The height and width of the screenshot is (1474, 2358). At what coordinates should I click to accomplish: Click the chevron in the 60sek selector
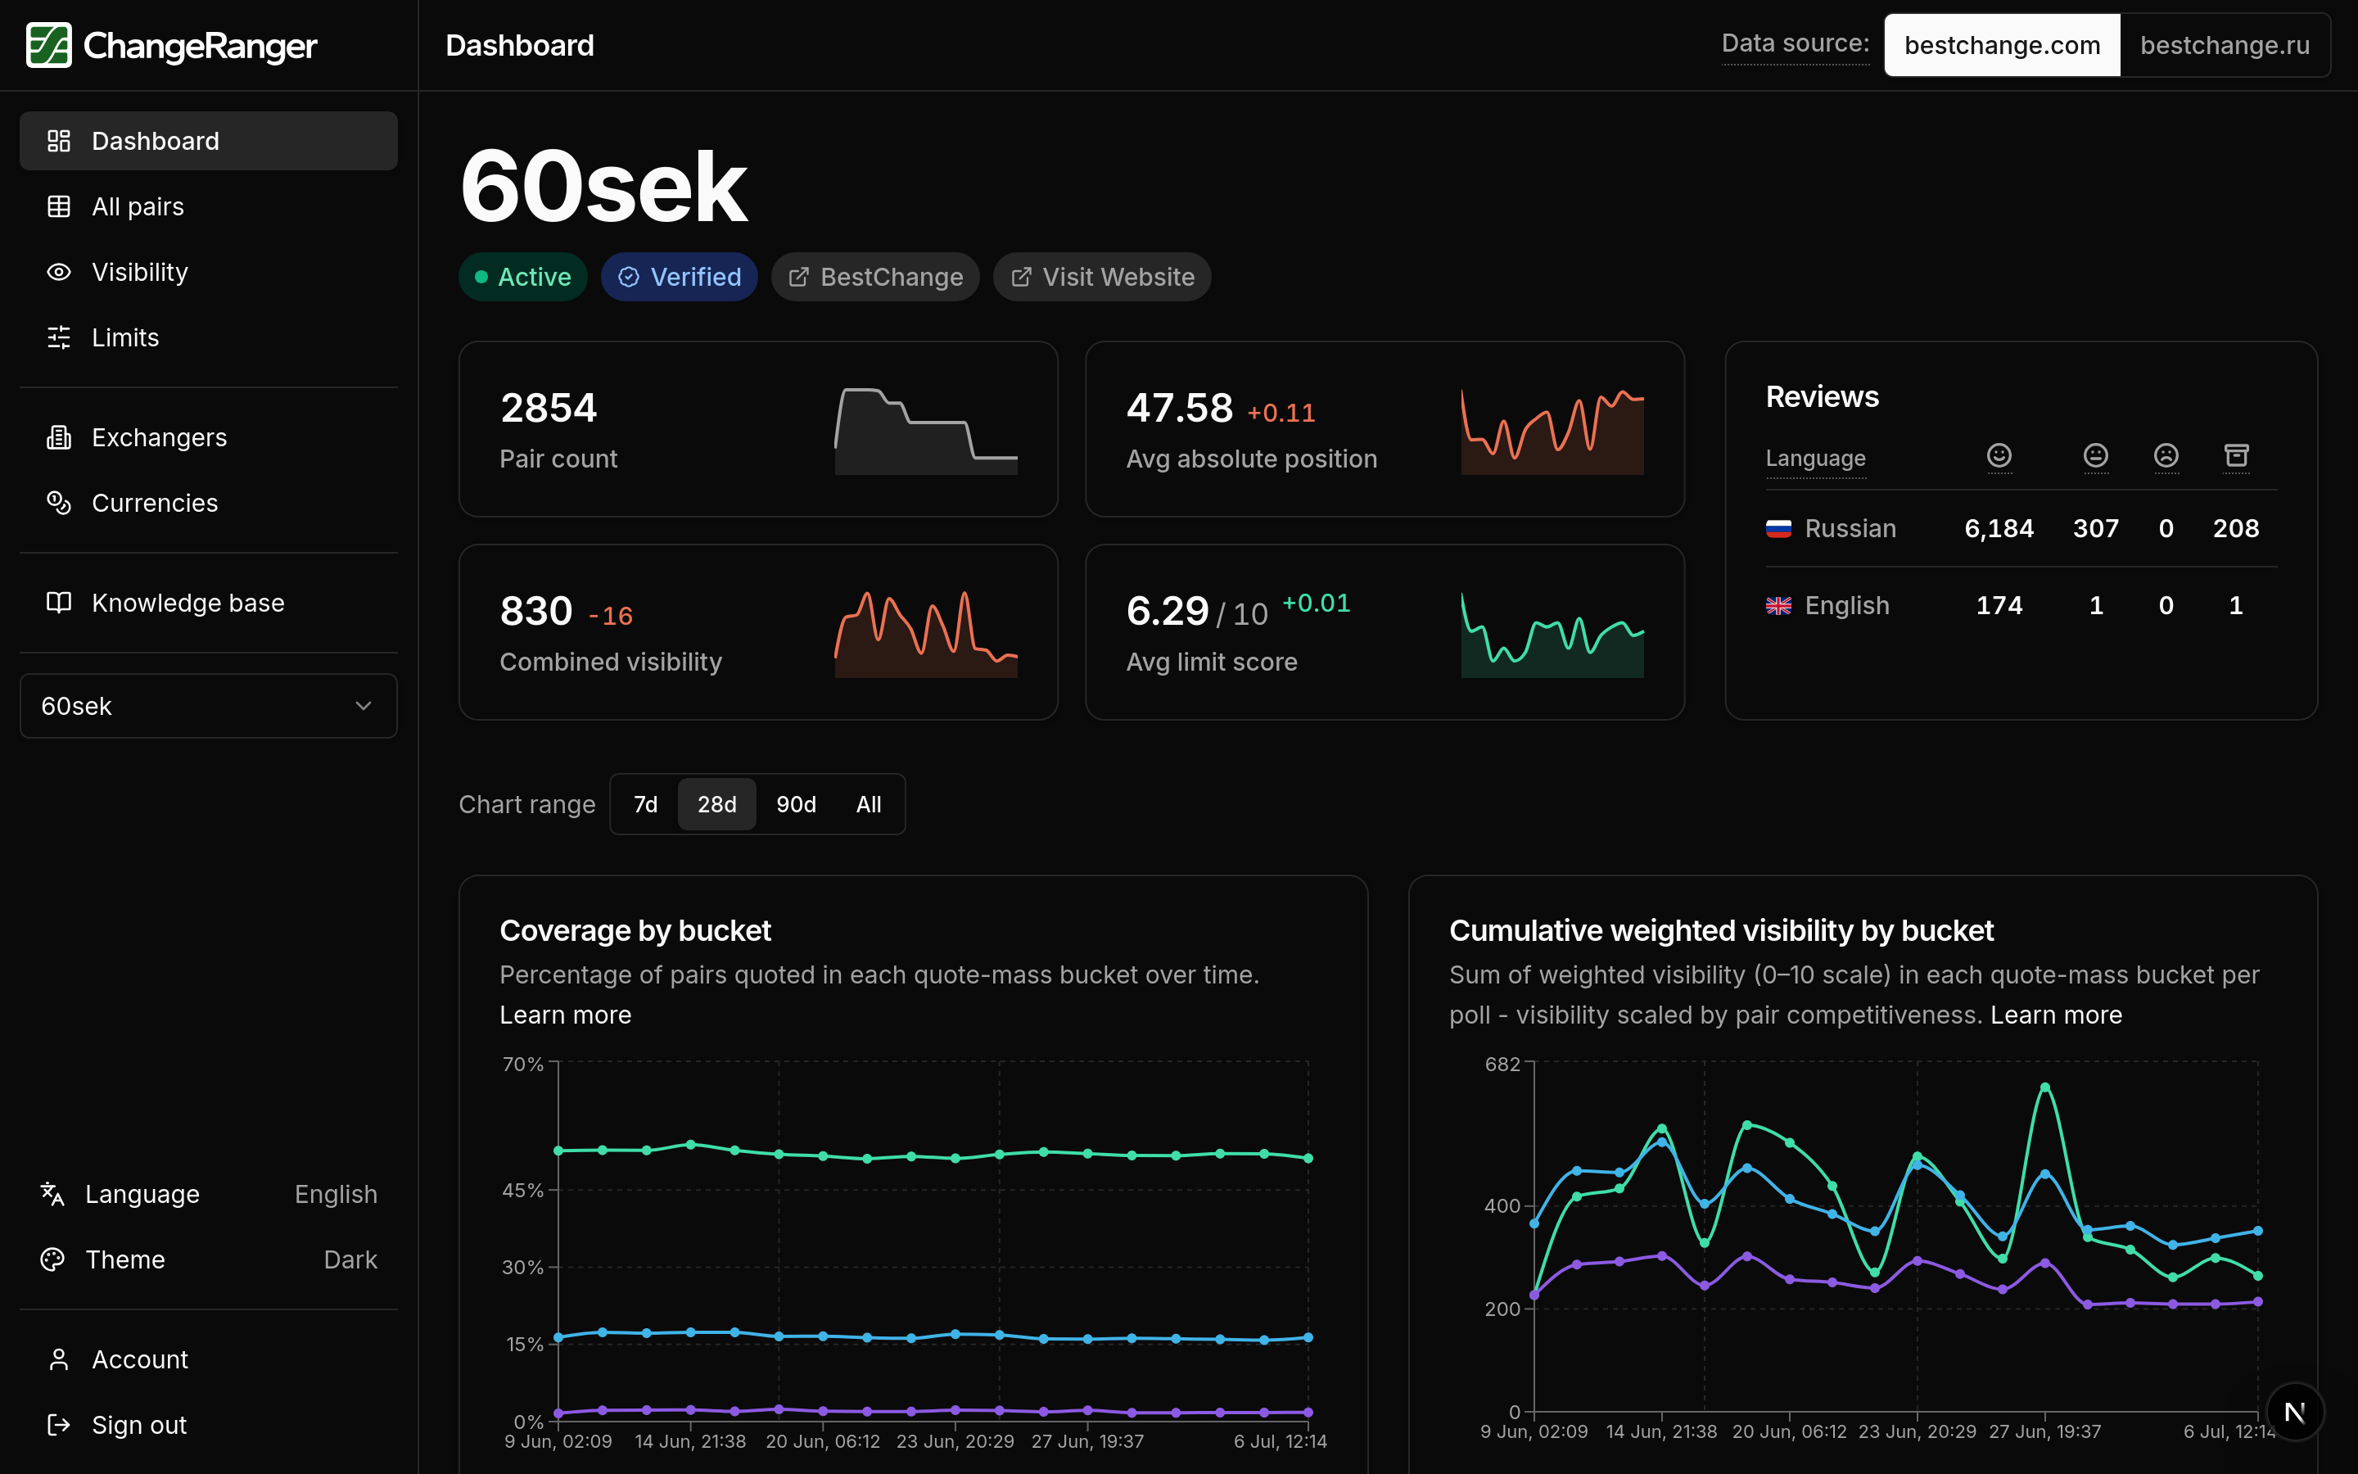364,706
